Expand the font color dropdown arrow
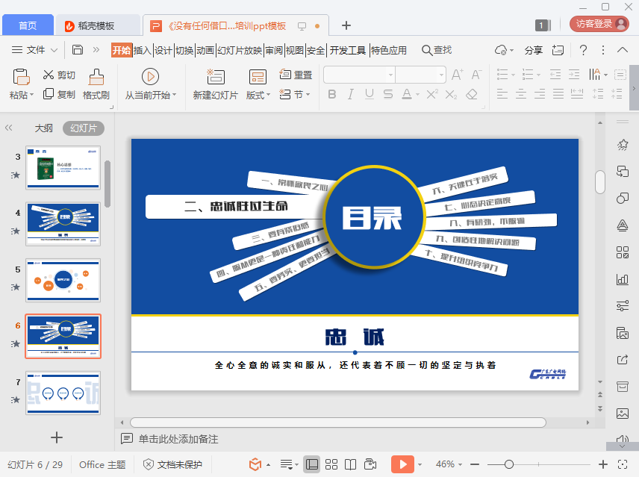Screen dimensions: 639x477 pyautogui.click(x=418, y=95)
